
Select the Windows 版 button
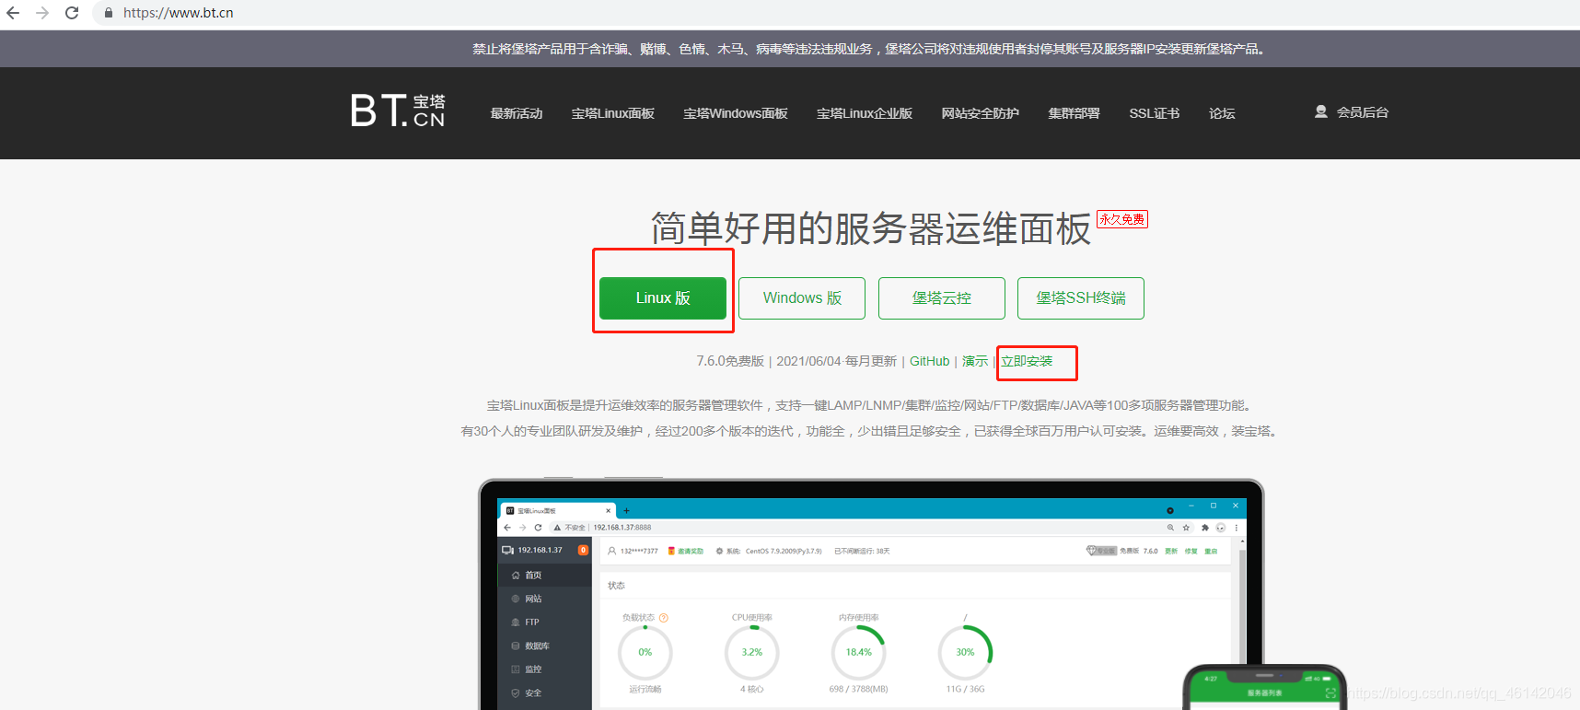802,298
